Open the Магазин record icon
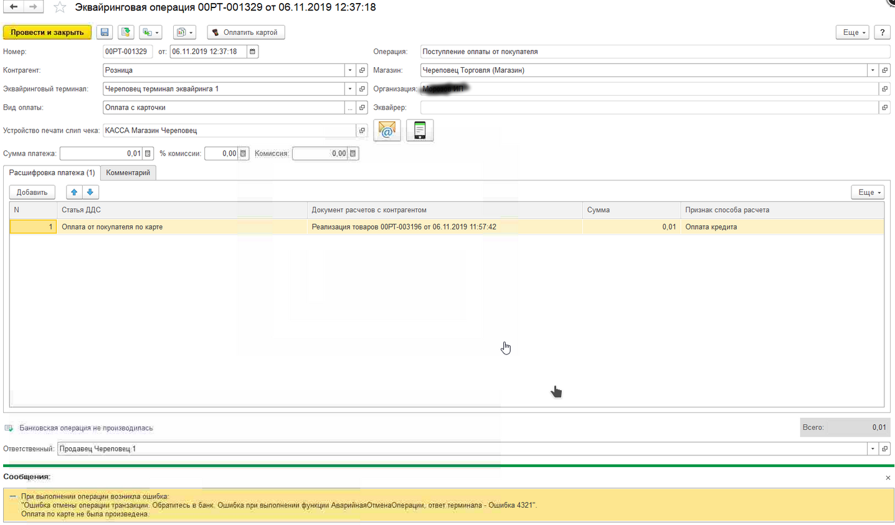The height and width of the screenshot is (525, 895). coord(884,70)
